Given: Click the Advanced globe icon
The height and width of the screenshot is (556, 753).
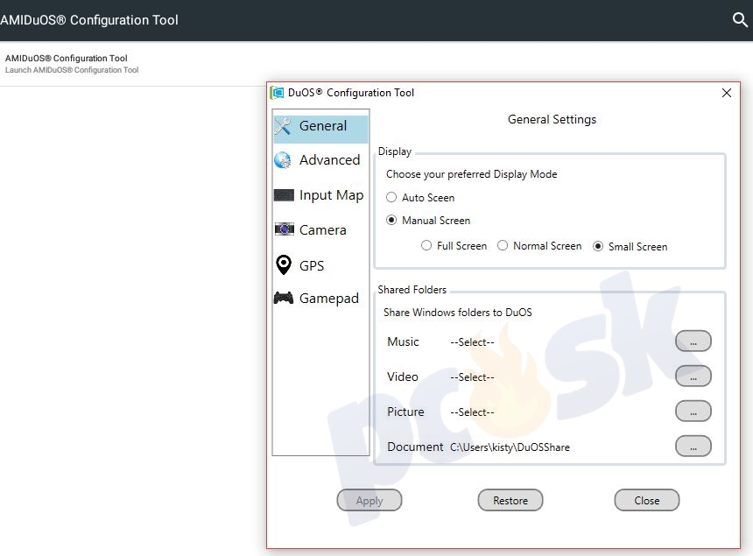Looking at the screenshot, I should (x=283, y=160).
